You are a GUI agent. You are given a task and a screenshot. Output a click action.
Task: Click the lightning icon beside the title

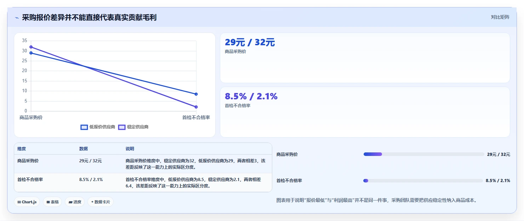click(x=17, y=18)
